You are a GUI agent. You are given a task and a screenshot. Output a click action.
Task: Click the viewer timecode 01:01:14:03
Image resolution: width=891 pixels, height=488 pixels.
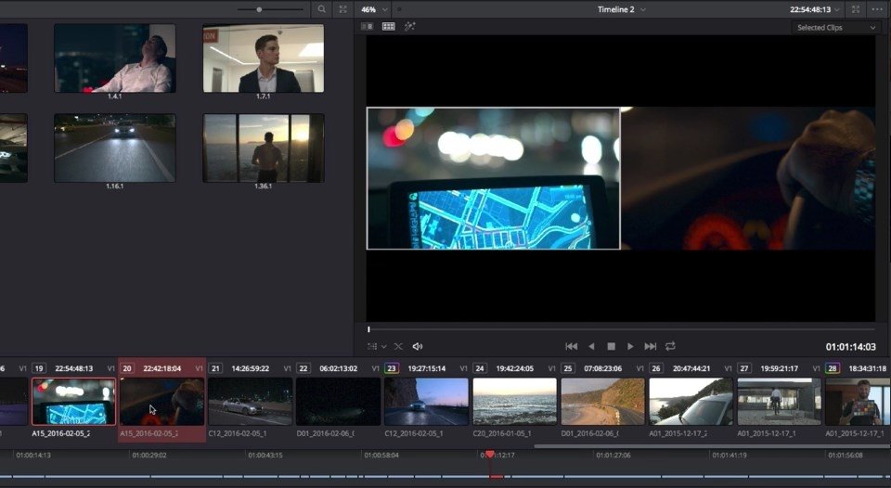851,347
